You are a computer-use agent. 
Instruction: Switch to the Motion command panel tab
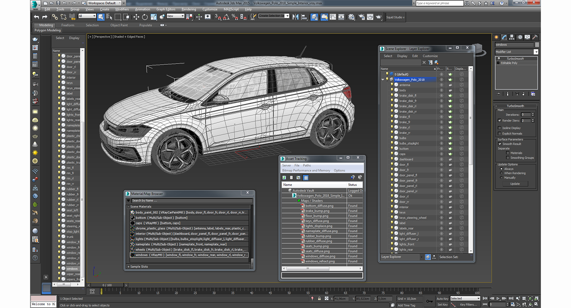pos(519,37)
